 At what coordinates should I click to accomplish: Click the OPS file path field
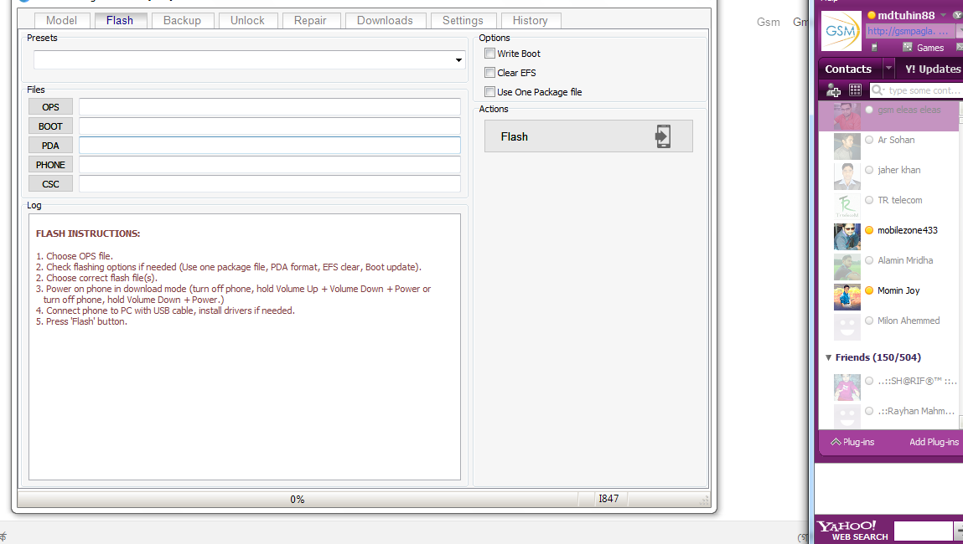coord(270,107)
